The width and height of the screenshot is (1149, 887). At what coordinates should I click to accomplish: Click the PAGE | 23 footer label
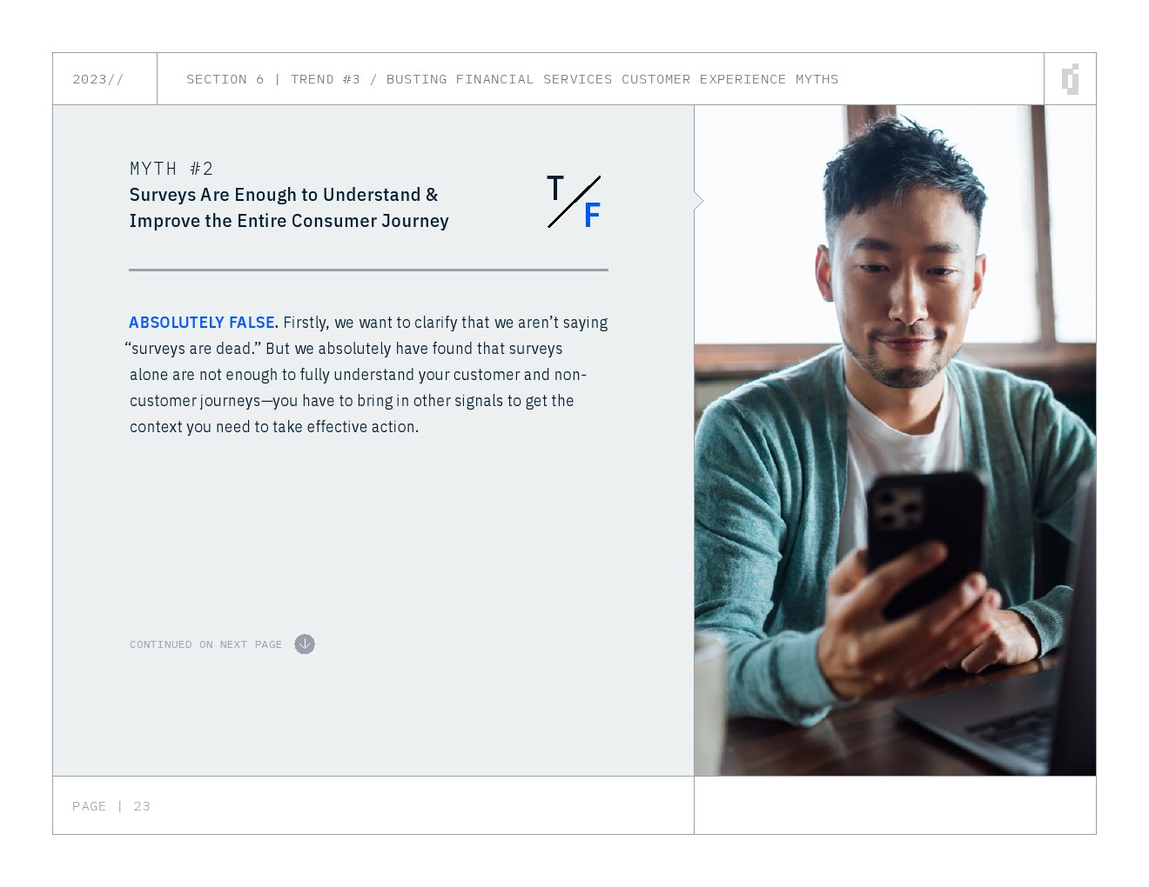point(111,806)
